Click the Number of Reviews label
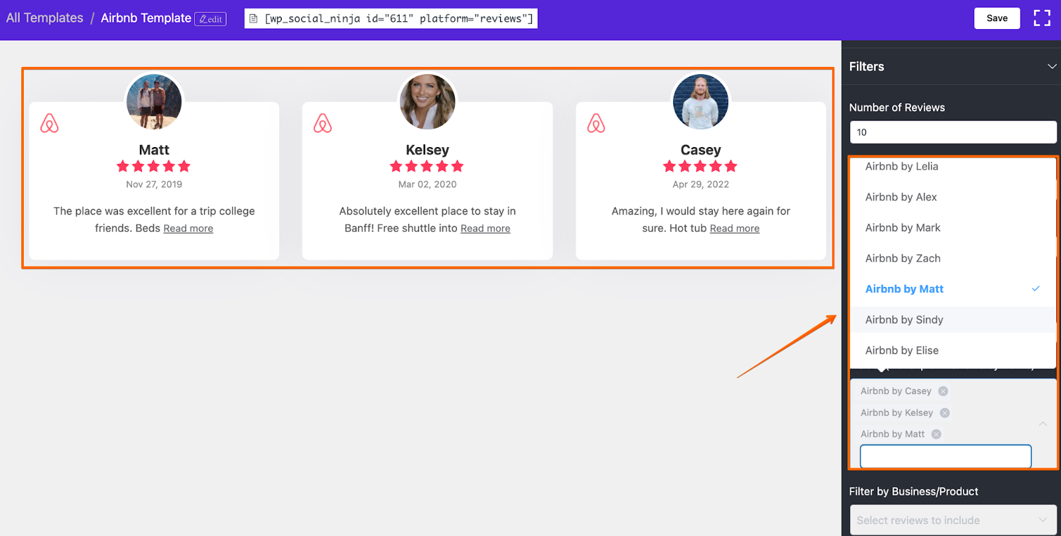Screen dimensions: 1061x536 pos(897,107)
